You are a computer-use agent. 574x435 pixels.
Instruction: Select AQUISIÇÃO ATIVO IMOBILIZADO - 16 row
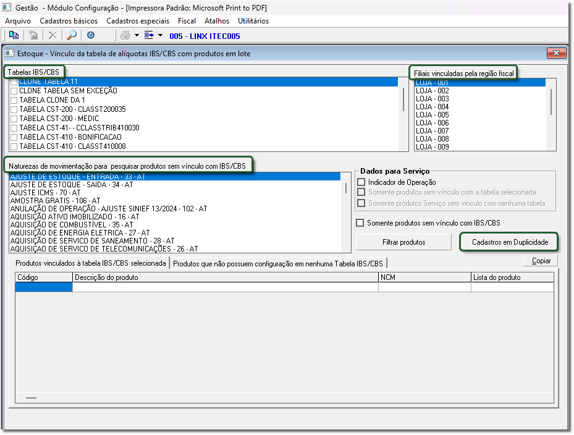pyautogui.click(x=175, y=217)
